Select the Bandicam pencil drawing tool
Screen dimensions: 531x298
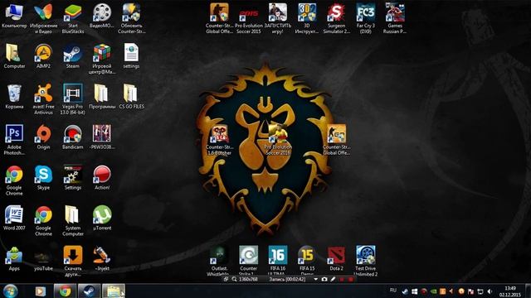tap(333, 279)
